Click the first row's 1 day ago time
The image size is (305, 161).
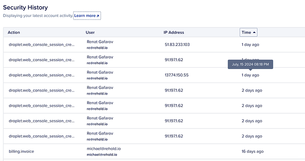tap(251, 45)
